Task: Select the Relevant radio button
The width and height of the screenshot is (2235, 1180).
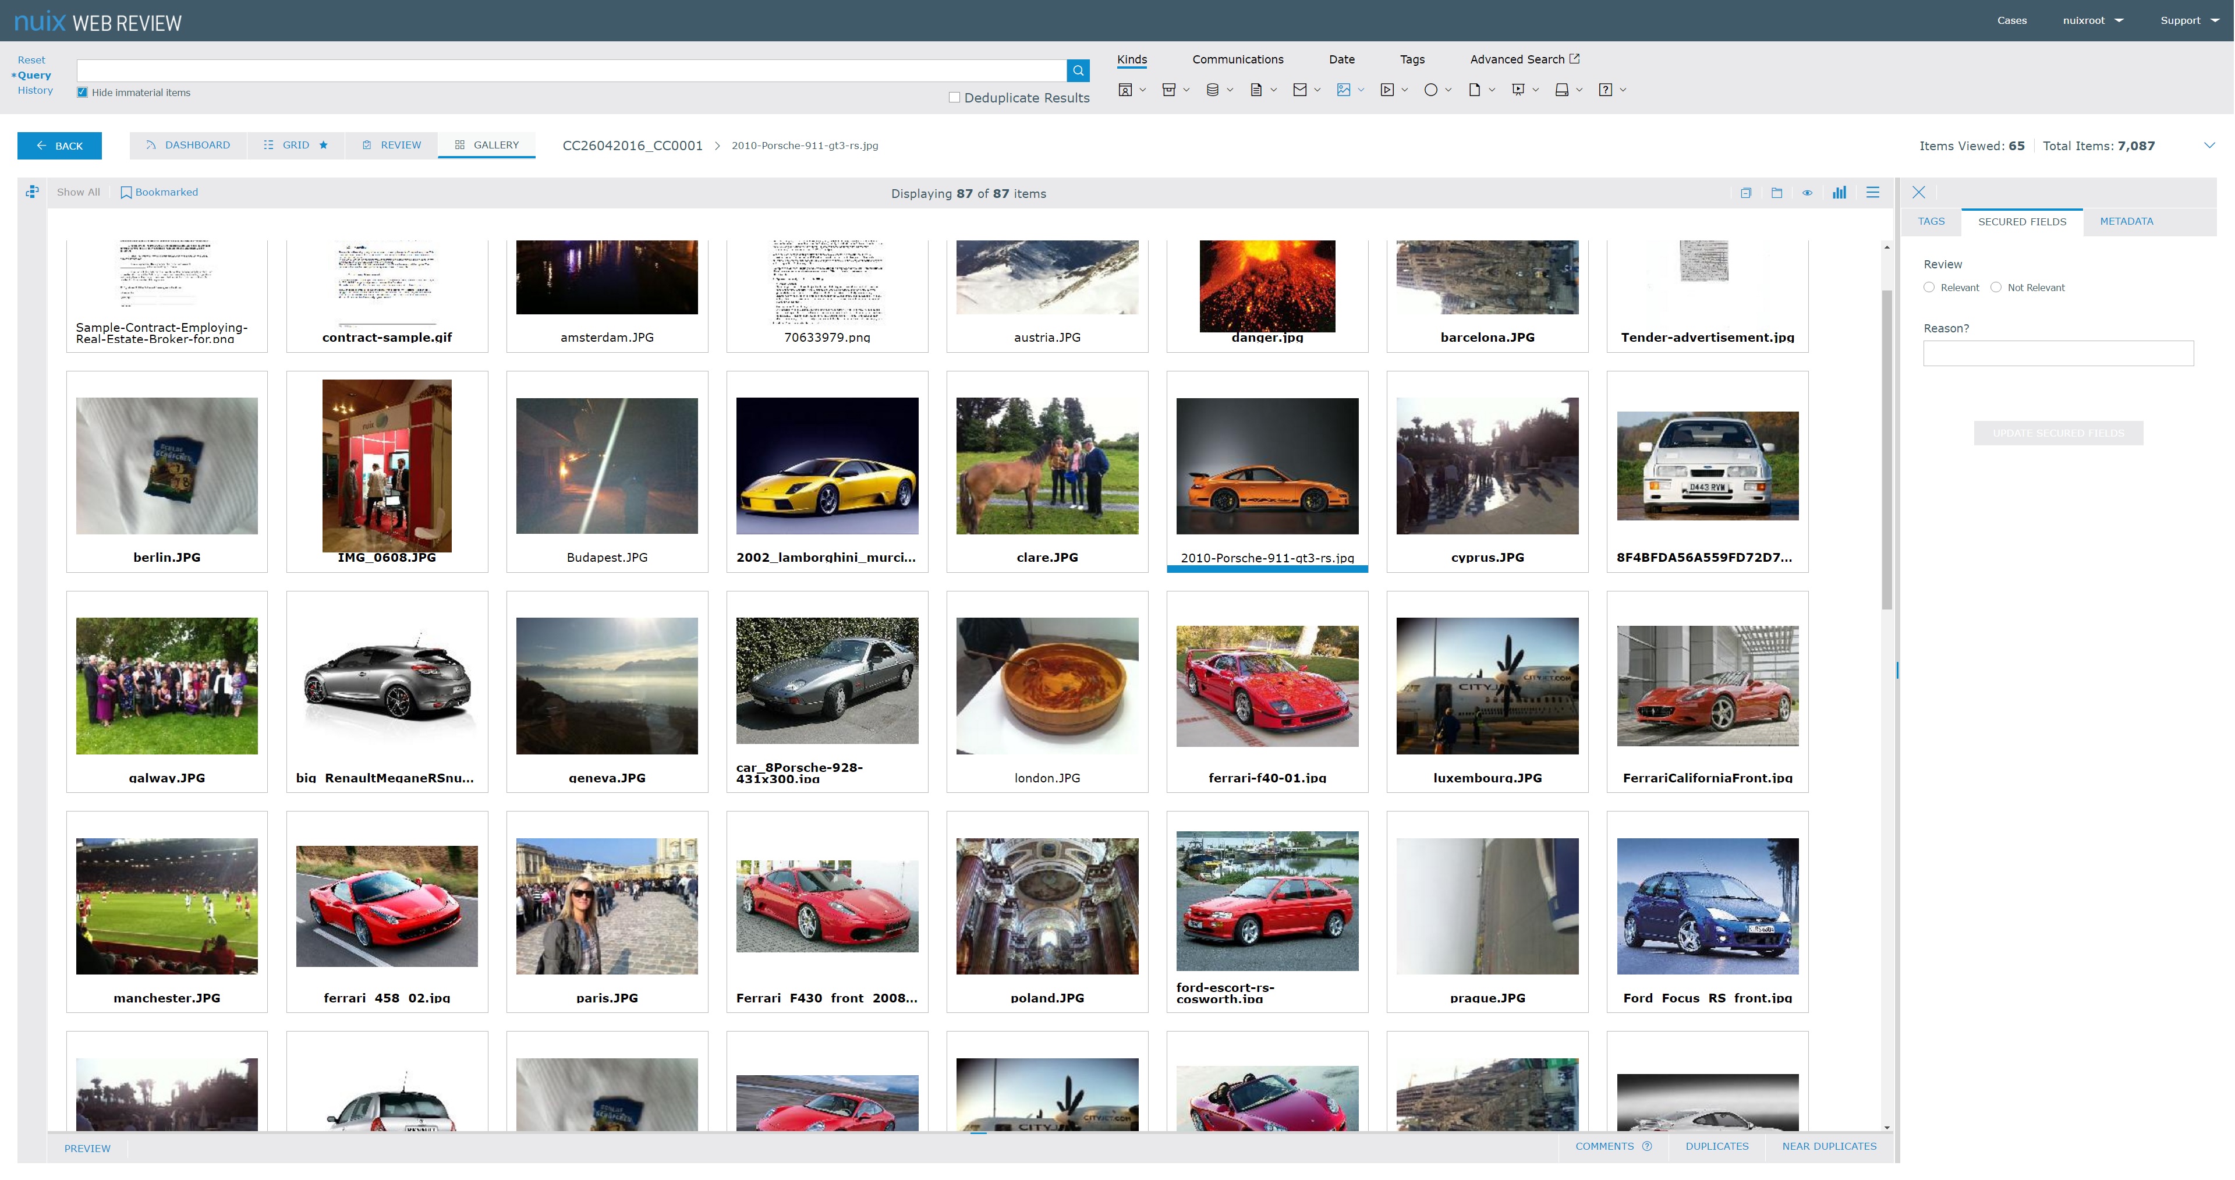Action: (x=1929, y=287)
